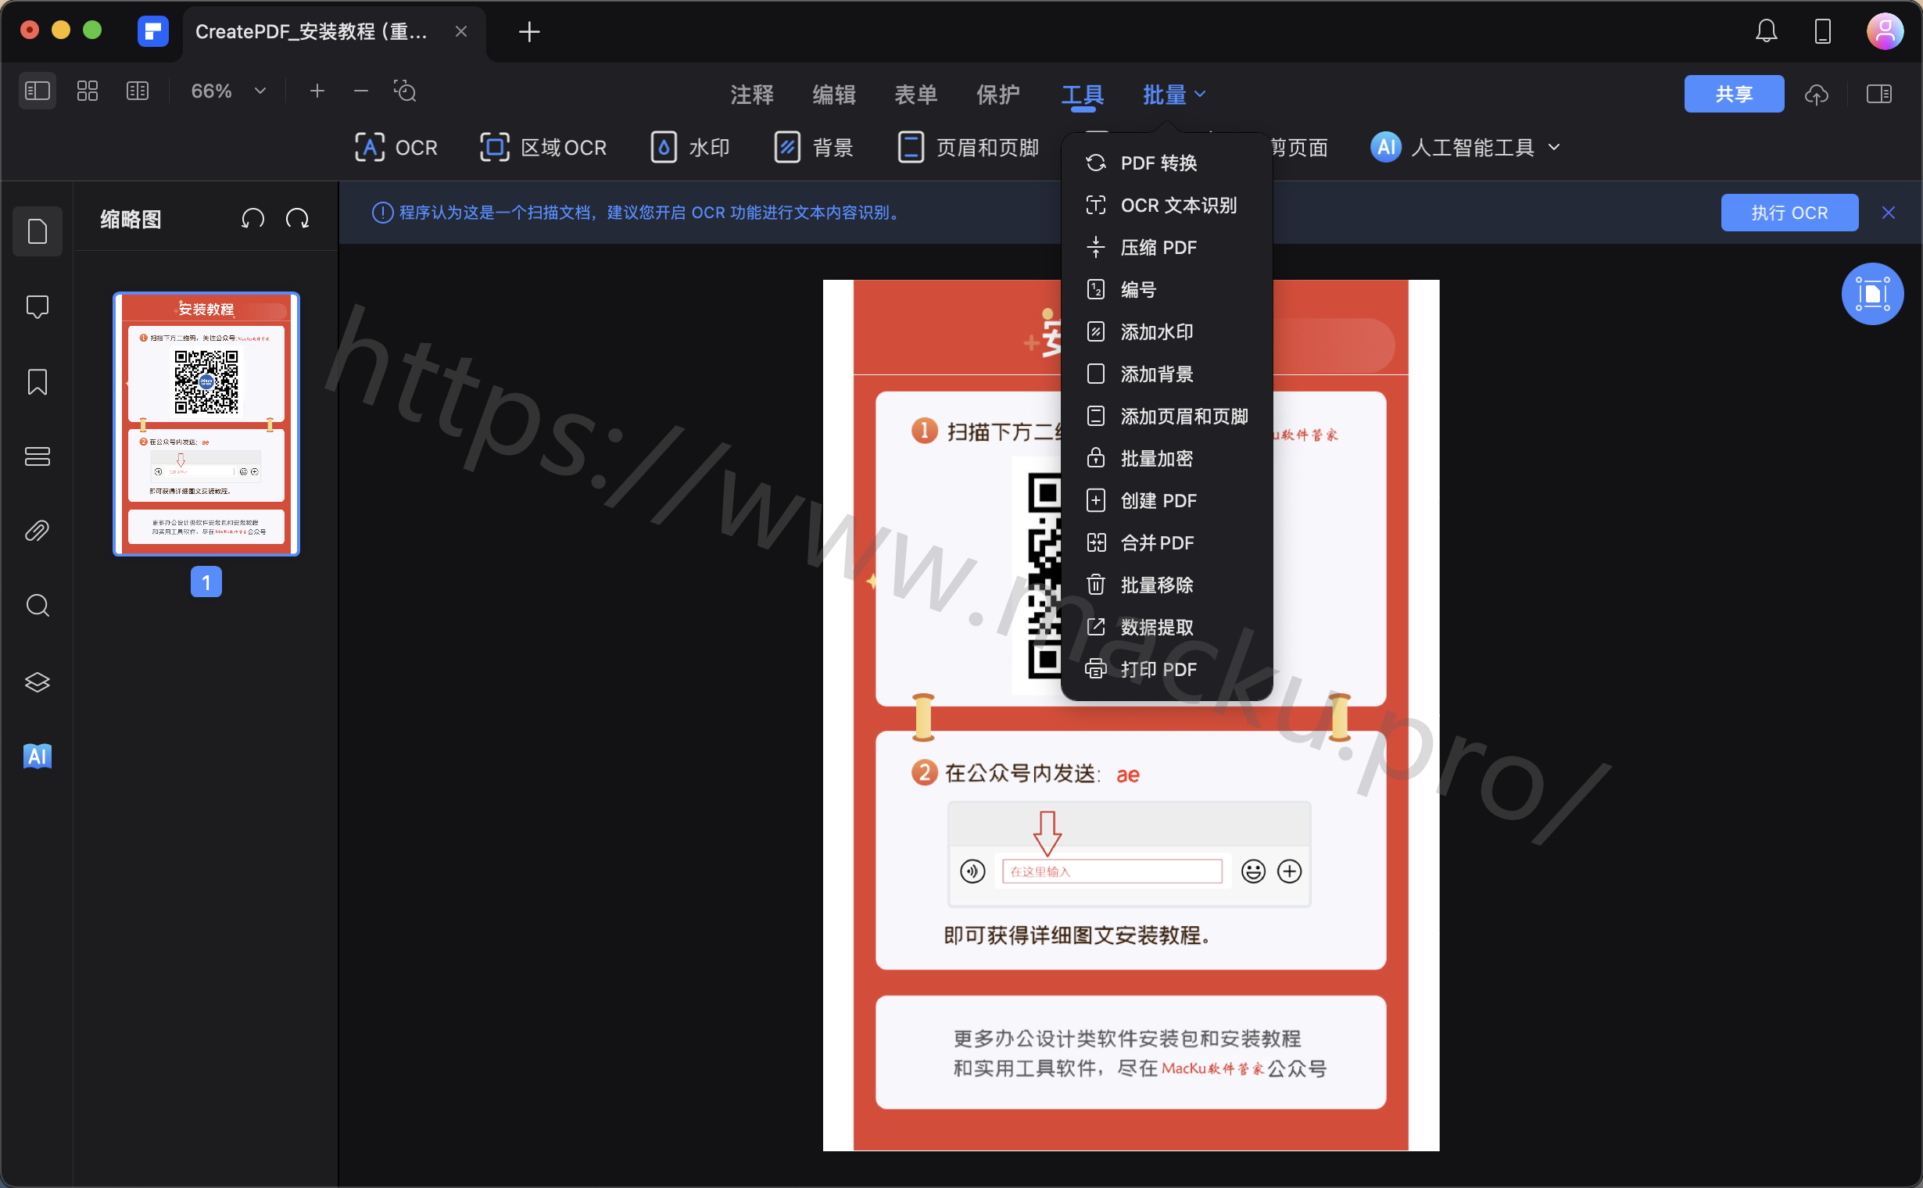The height and width of the screenshot is (1188, 1923).
Task: Open the user profile avatar
Action: 1885,31
